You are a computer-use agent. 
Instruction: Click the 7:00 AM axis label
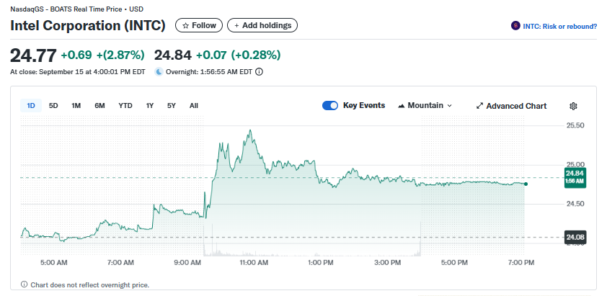tap(120, 263)
